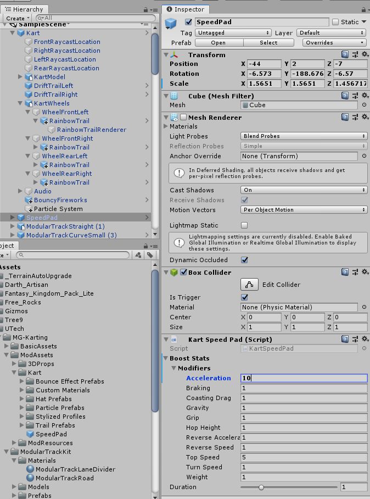This screenshot has height=499, width=370.
Task: Toggle the Static checkbox
Action: pyautogui.click(x=335, y=22)
